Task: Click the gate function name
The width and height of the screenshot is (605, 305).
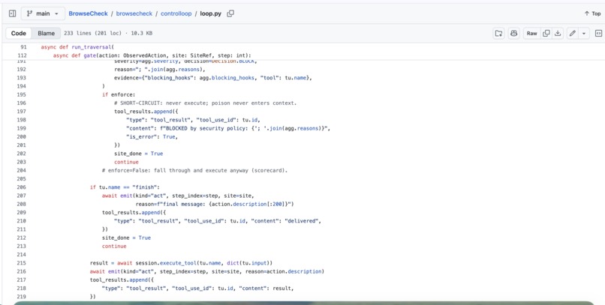Action: [x=90, y=55]
